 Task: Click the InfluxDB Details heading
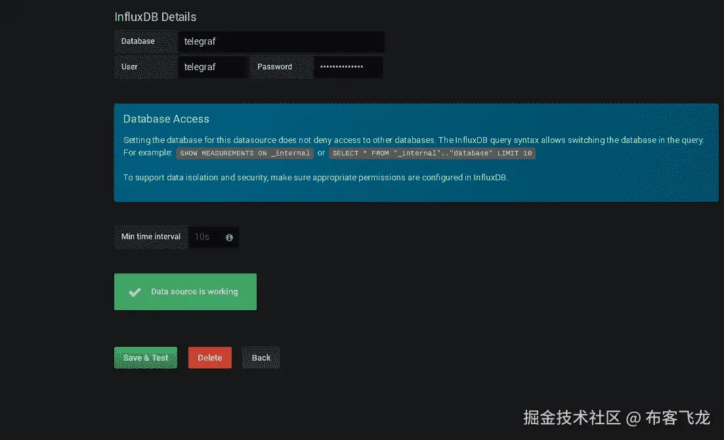[x=155, y=17]
